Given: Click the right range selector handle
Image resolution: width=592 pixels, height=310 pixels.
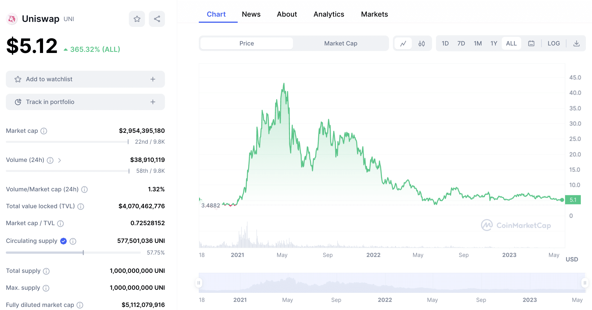Looking at the screenshot, I should point(585,283).
